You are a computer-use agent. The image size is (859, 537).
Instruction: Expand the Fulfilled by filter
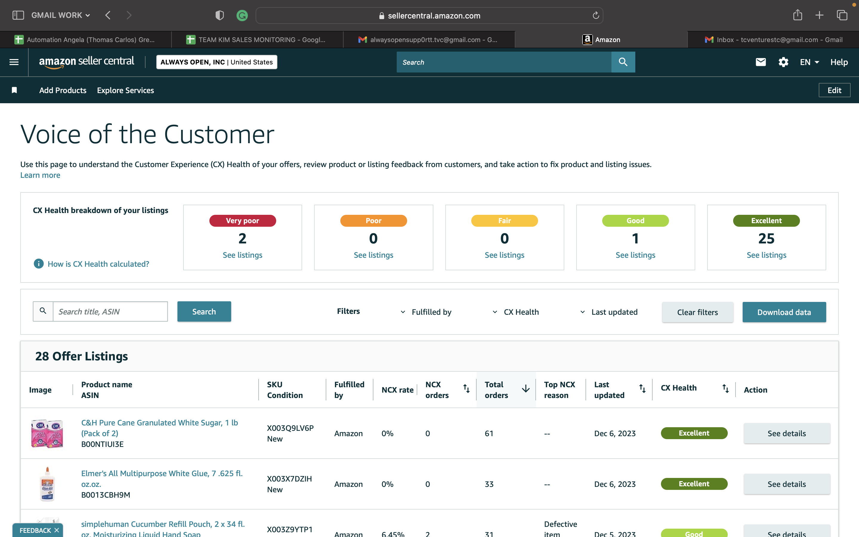click(x=426, y=312)
